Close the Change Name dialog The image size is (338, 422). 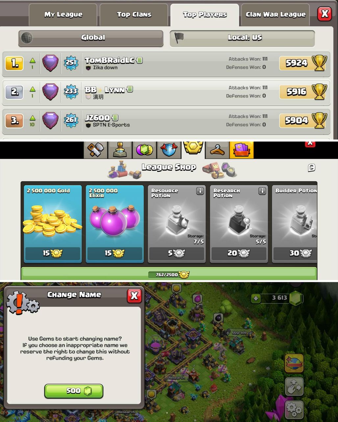134,296
